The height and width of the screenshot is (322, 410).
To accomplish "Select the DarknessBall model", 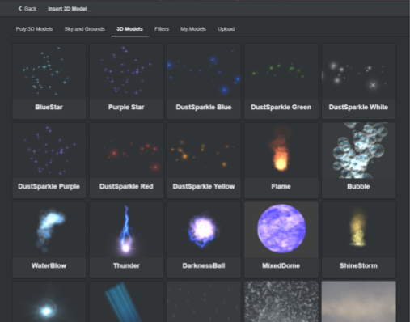I will (x=204, y=239).
